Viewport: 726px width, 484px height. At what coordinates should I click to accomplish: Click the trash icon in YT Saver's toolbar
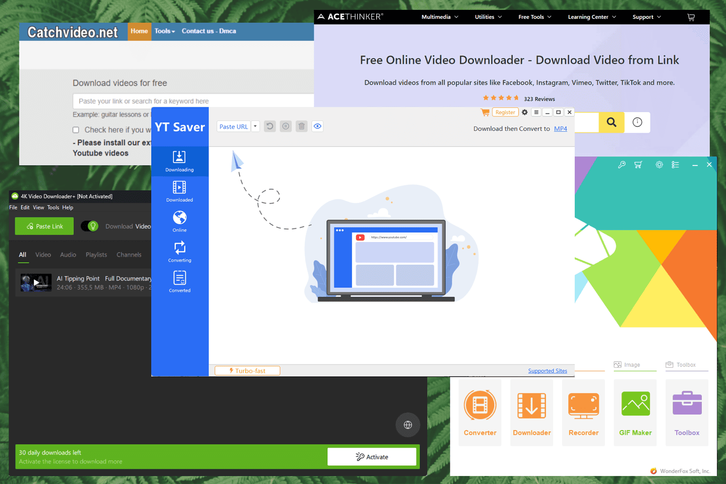pos(302,126)
